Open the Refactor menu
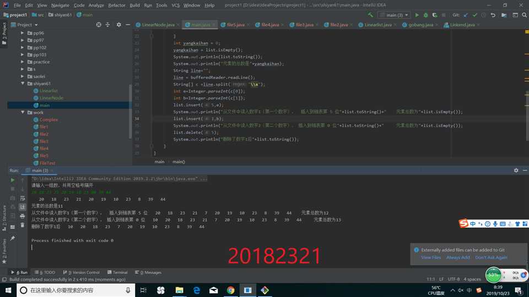Viewport: 529px width, 297px height. [x=117, y=5]
